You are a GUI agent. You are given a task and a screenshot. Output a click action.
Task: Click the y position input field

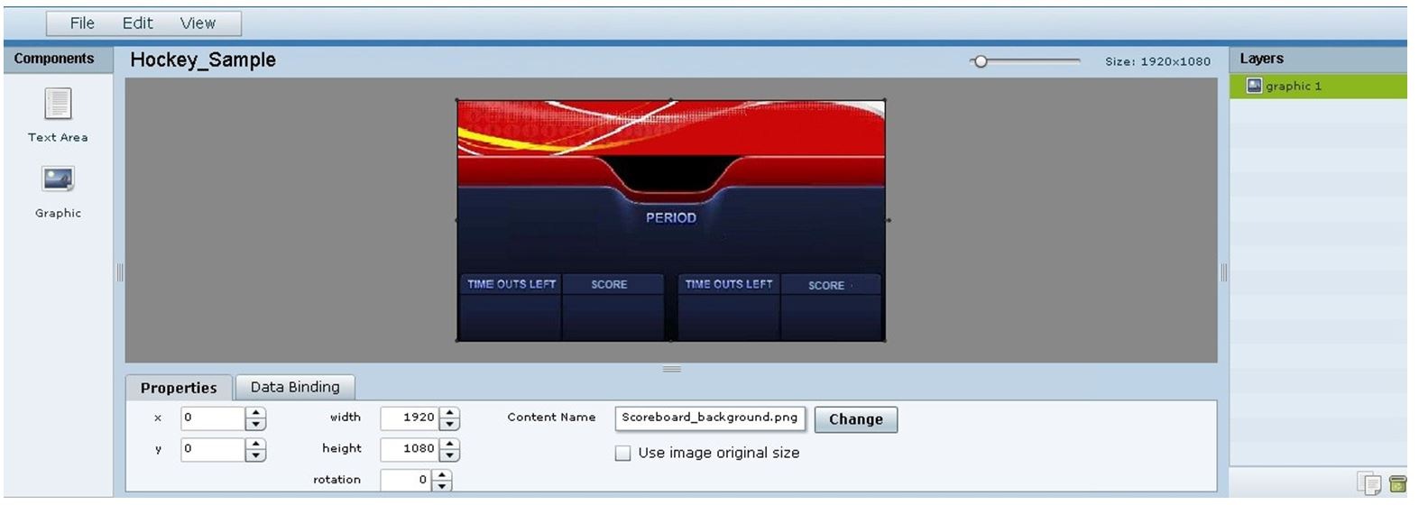[213, 449]
